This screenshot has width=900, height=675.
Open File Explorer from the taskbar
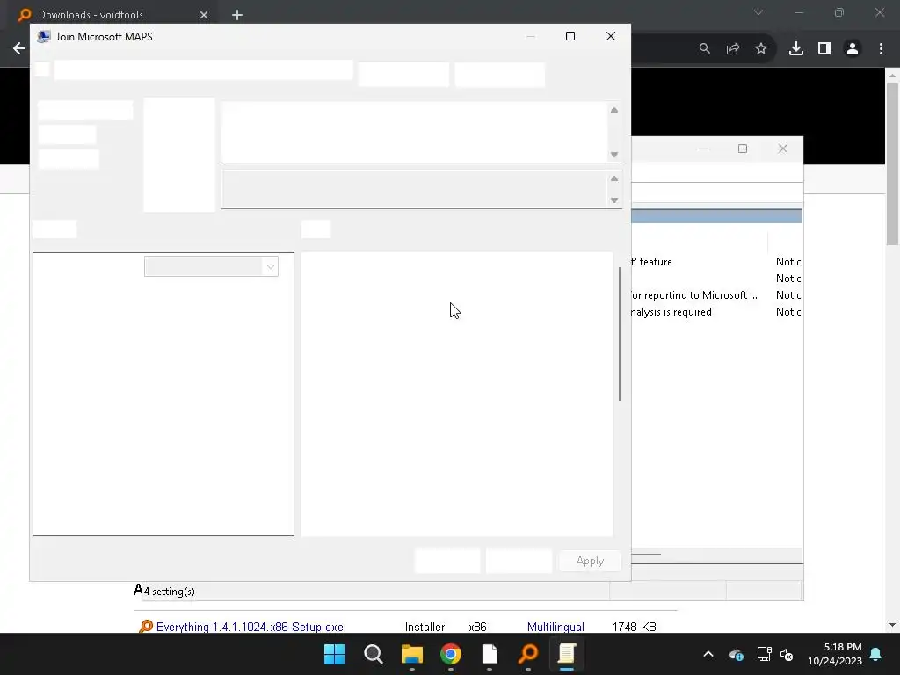(x=412, y=654)
